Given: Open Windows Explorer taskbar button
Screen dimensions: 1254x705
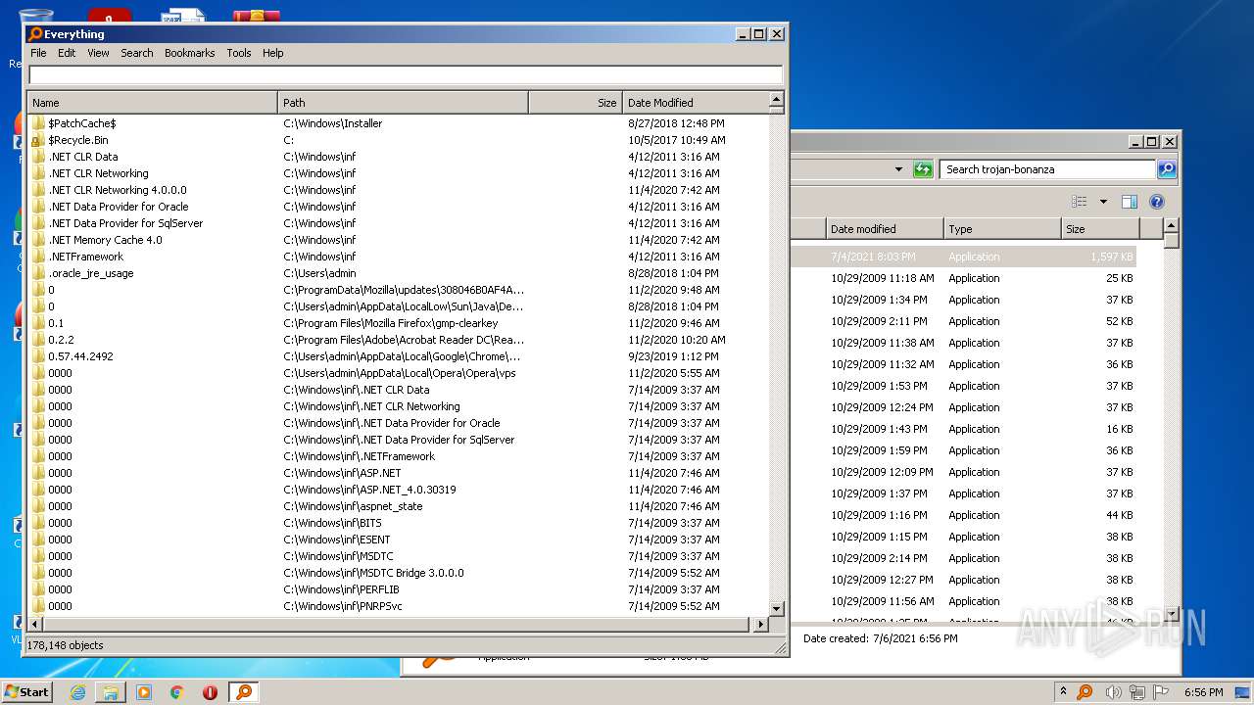Looking at the screenshot, I should point(111,692).
